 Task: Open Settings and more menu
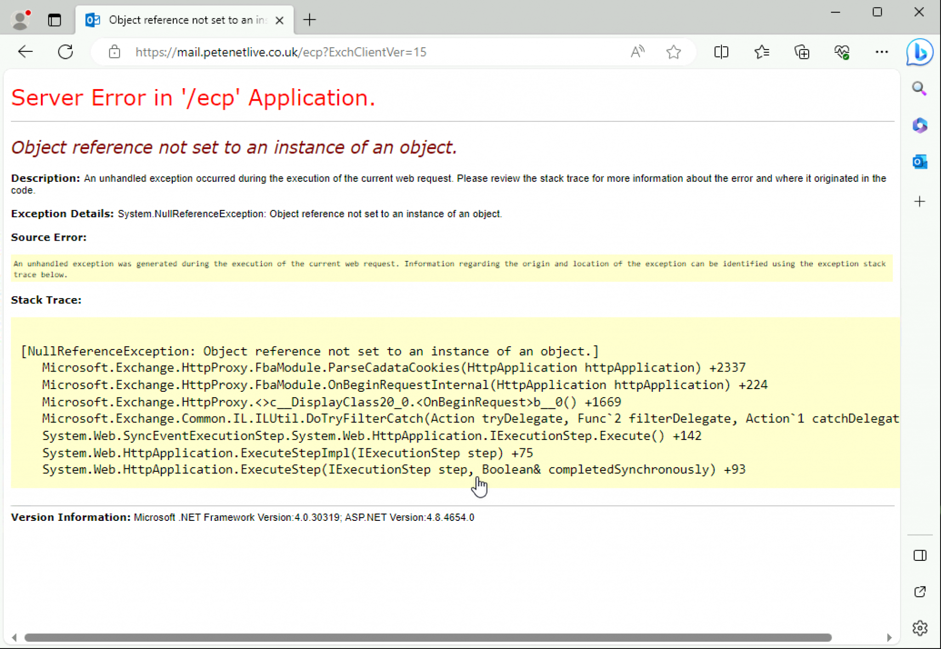881,52
